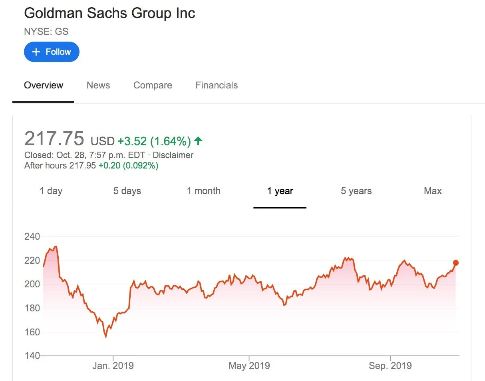Click the May 2019 axis label

click(x=249, y=365)
